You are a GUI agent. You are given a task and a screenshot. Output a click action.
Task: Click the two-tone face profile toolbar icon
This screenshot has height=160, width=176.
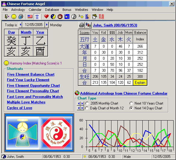[88, 17]
